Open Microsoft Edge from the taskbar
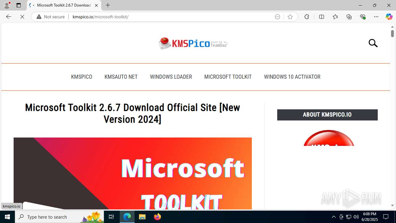The image size is (396, 223). coord(127,217)
